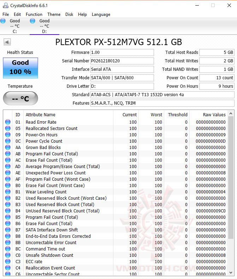The width and height of the screenshot is (237, 279).
Task: Open the Function menu
Action: tap(34, 14)
